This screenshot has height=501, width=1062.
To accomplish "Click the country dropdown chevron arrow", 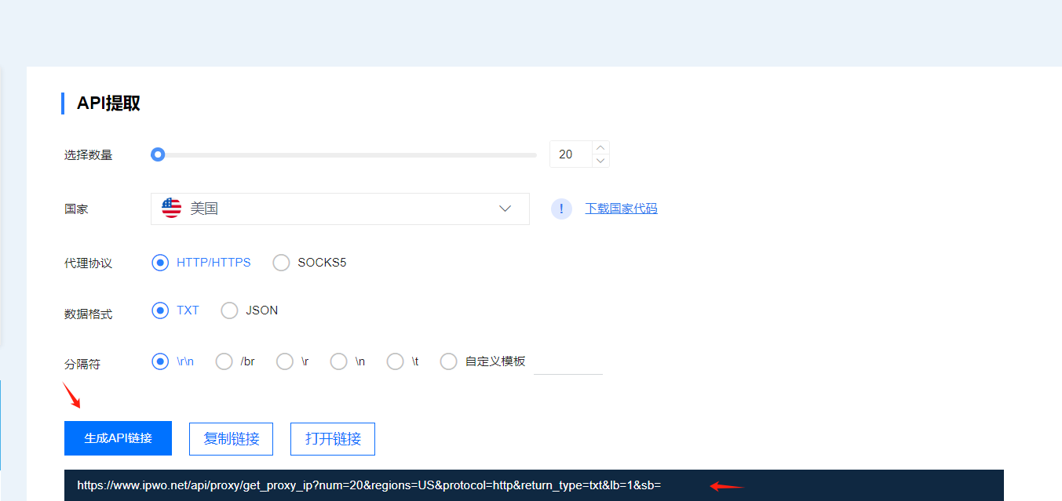I will click(x=505, y=209).
